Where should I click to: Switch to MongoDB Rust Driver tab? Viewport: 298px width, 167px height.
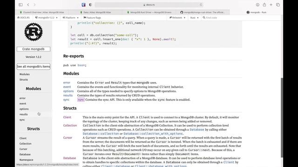point(149,13)
